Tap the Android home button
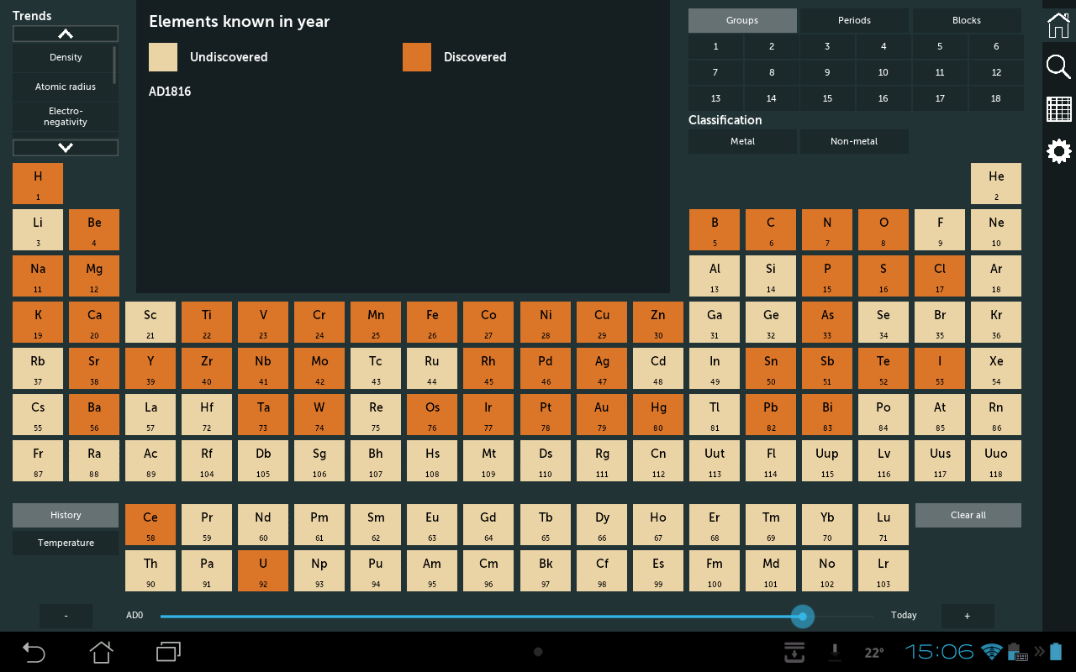The height and width of the screenshot is (672, 1076). click(x=101, y=651)
